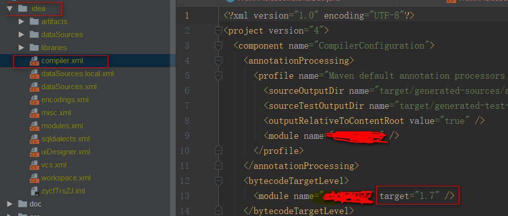The width and height of the screenshot is (508, 216).
Task: Open dataSources.local.xml in the tree
Action: pos(77,74)
